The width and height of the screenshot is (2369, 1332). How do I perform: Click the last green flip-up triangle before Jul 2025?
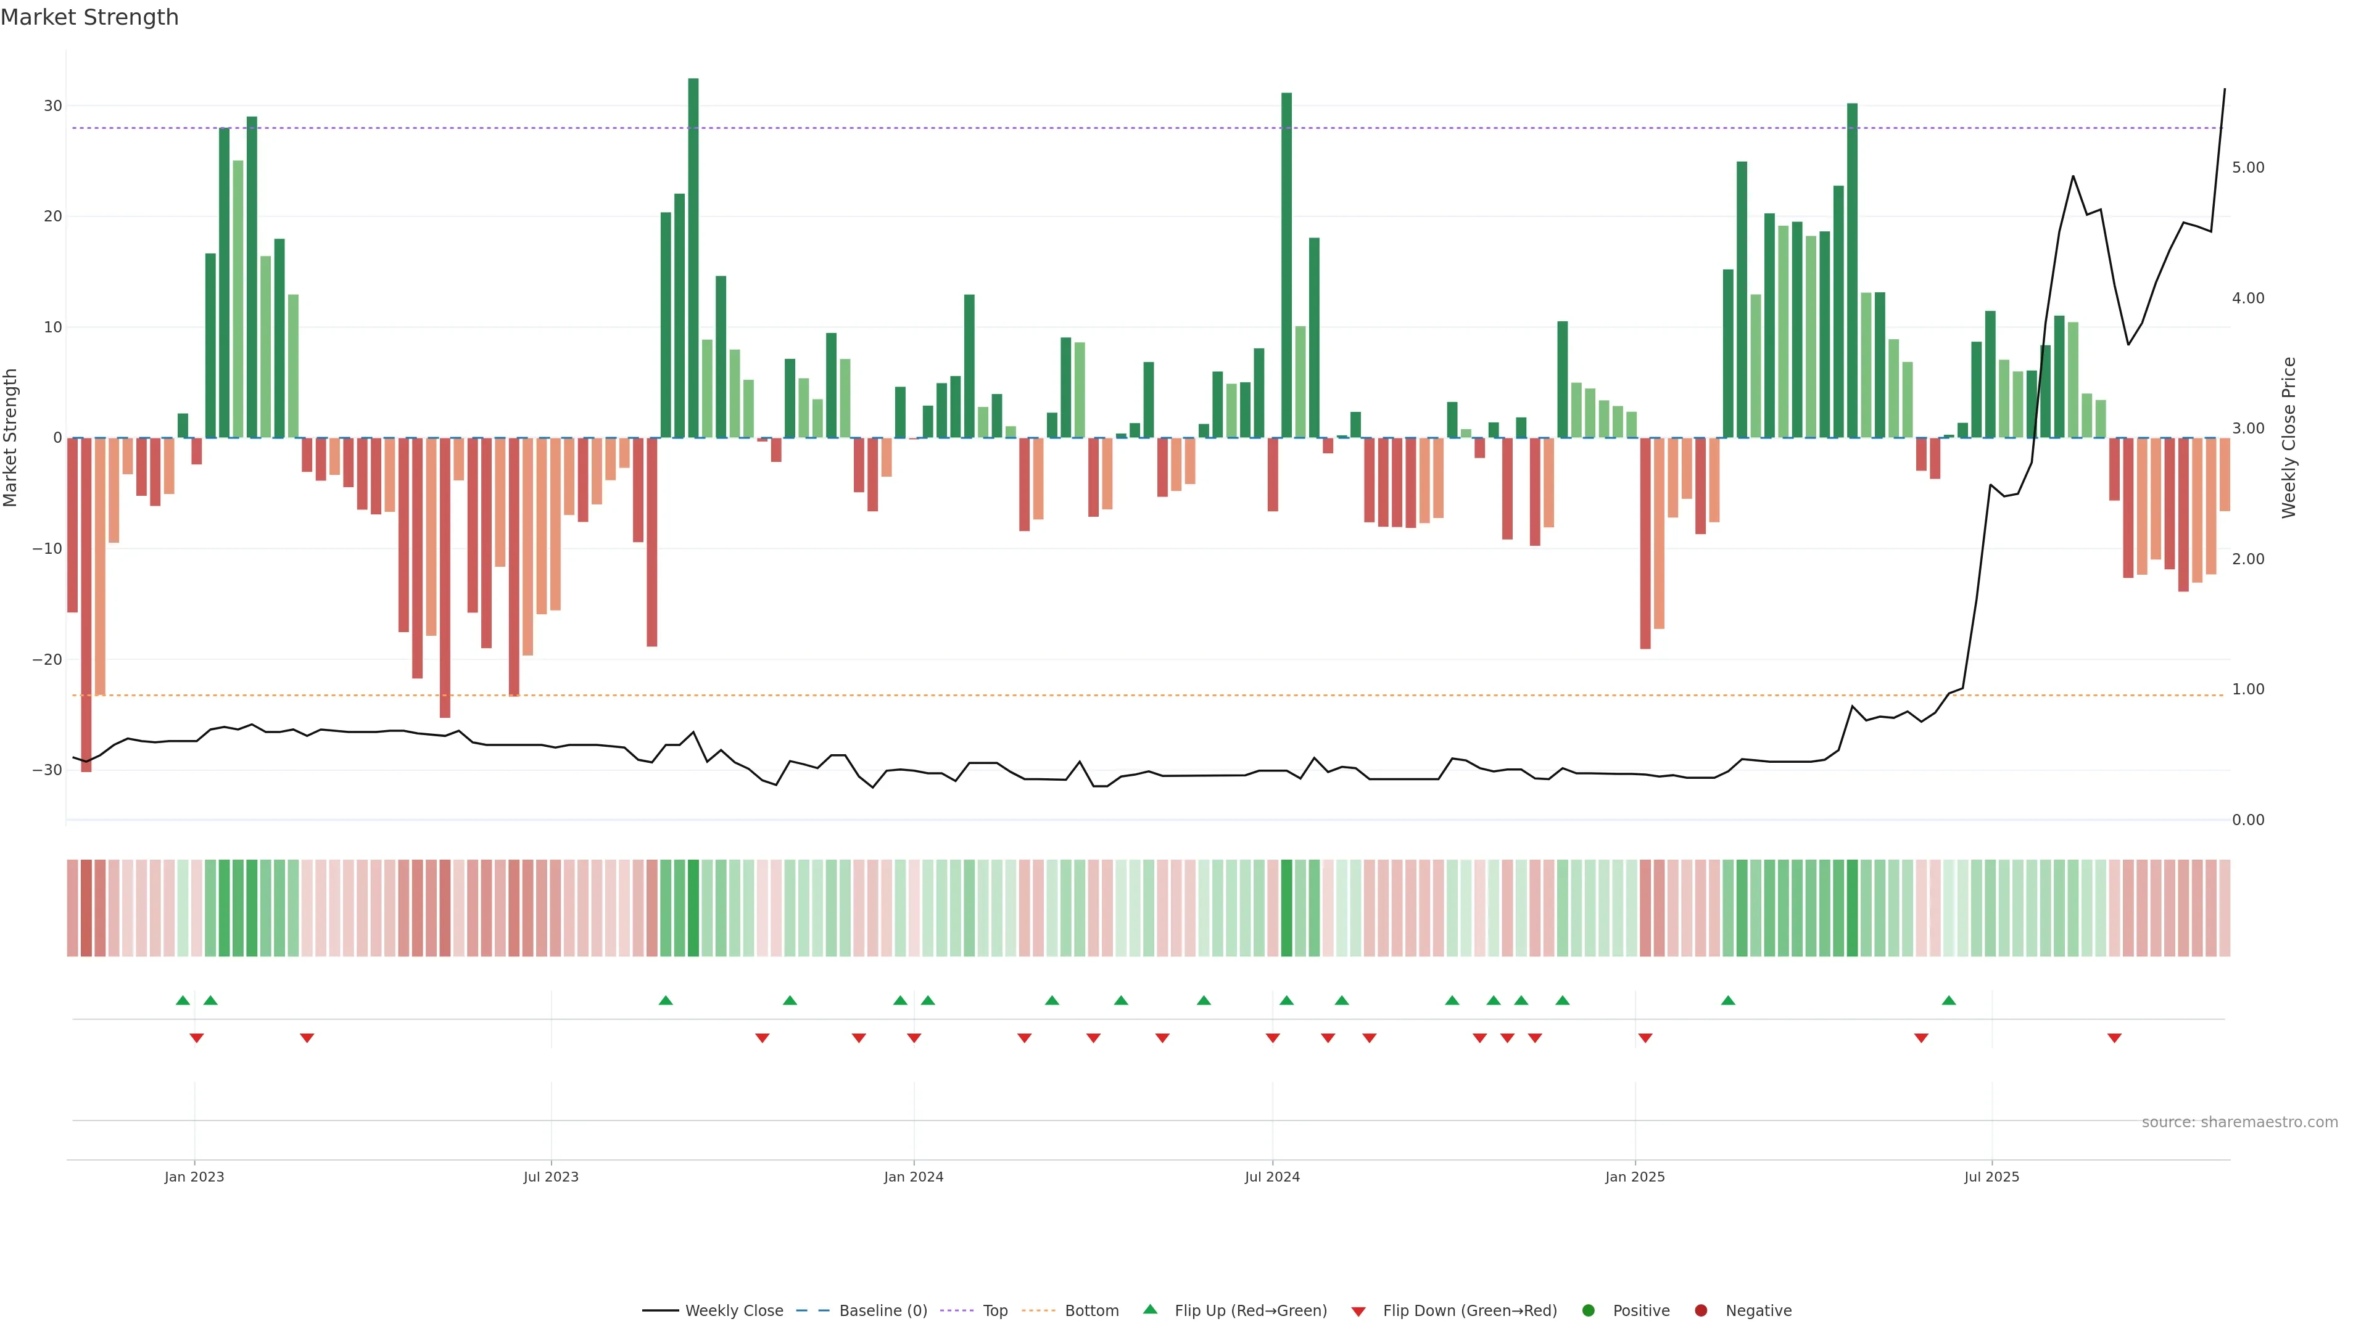point(1949,1000)
